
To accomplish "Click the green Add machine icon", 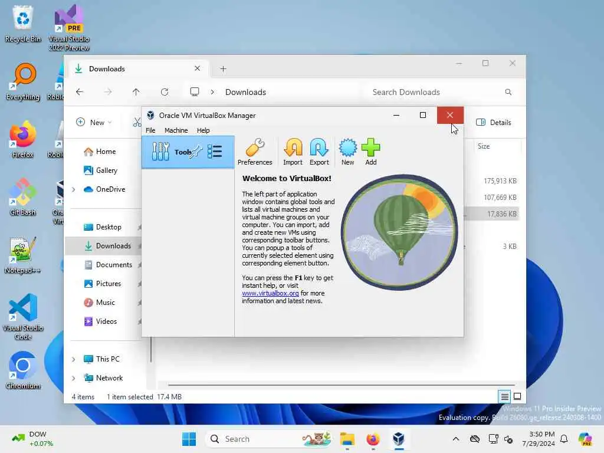I will 370,152.
